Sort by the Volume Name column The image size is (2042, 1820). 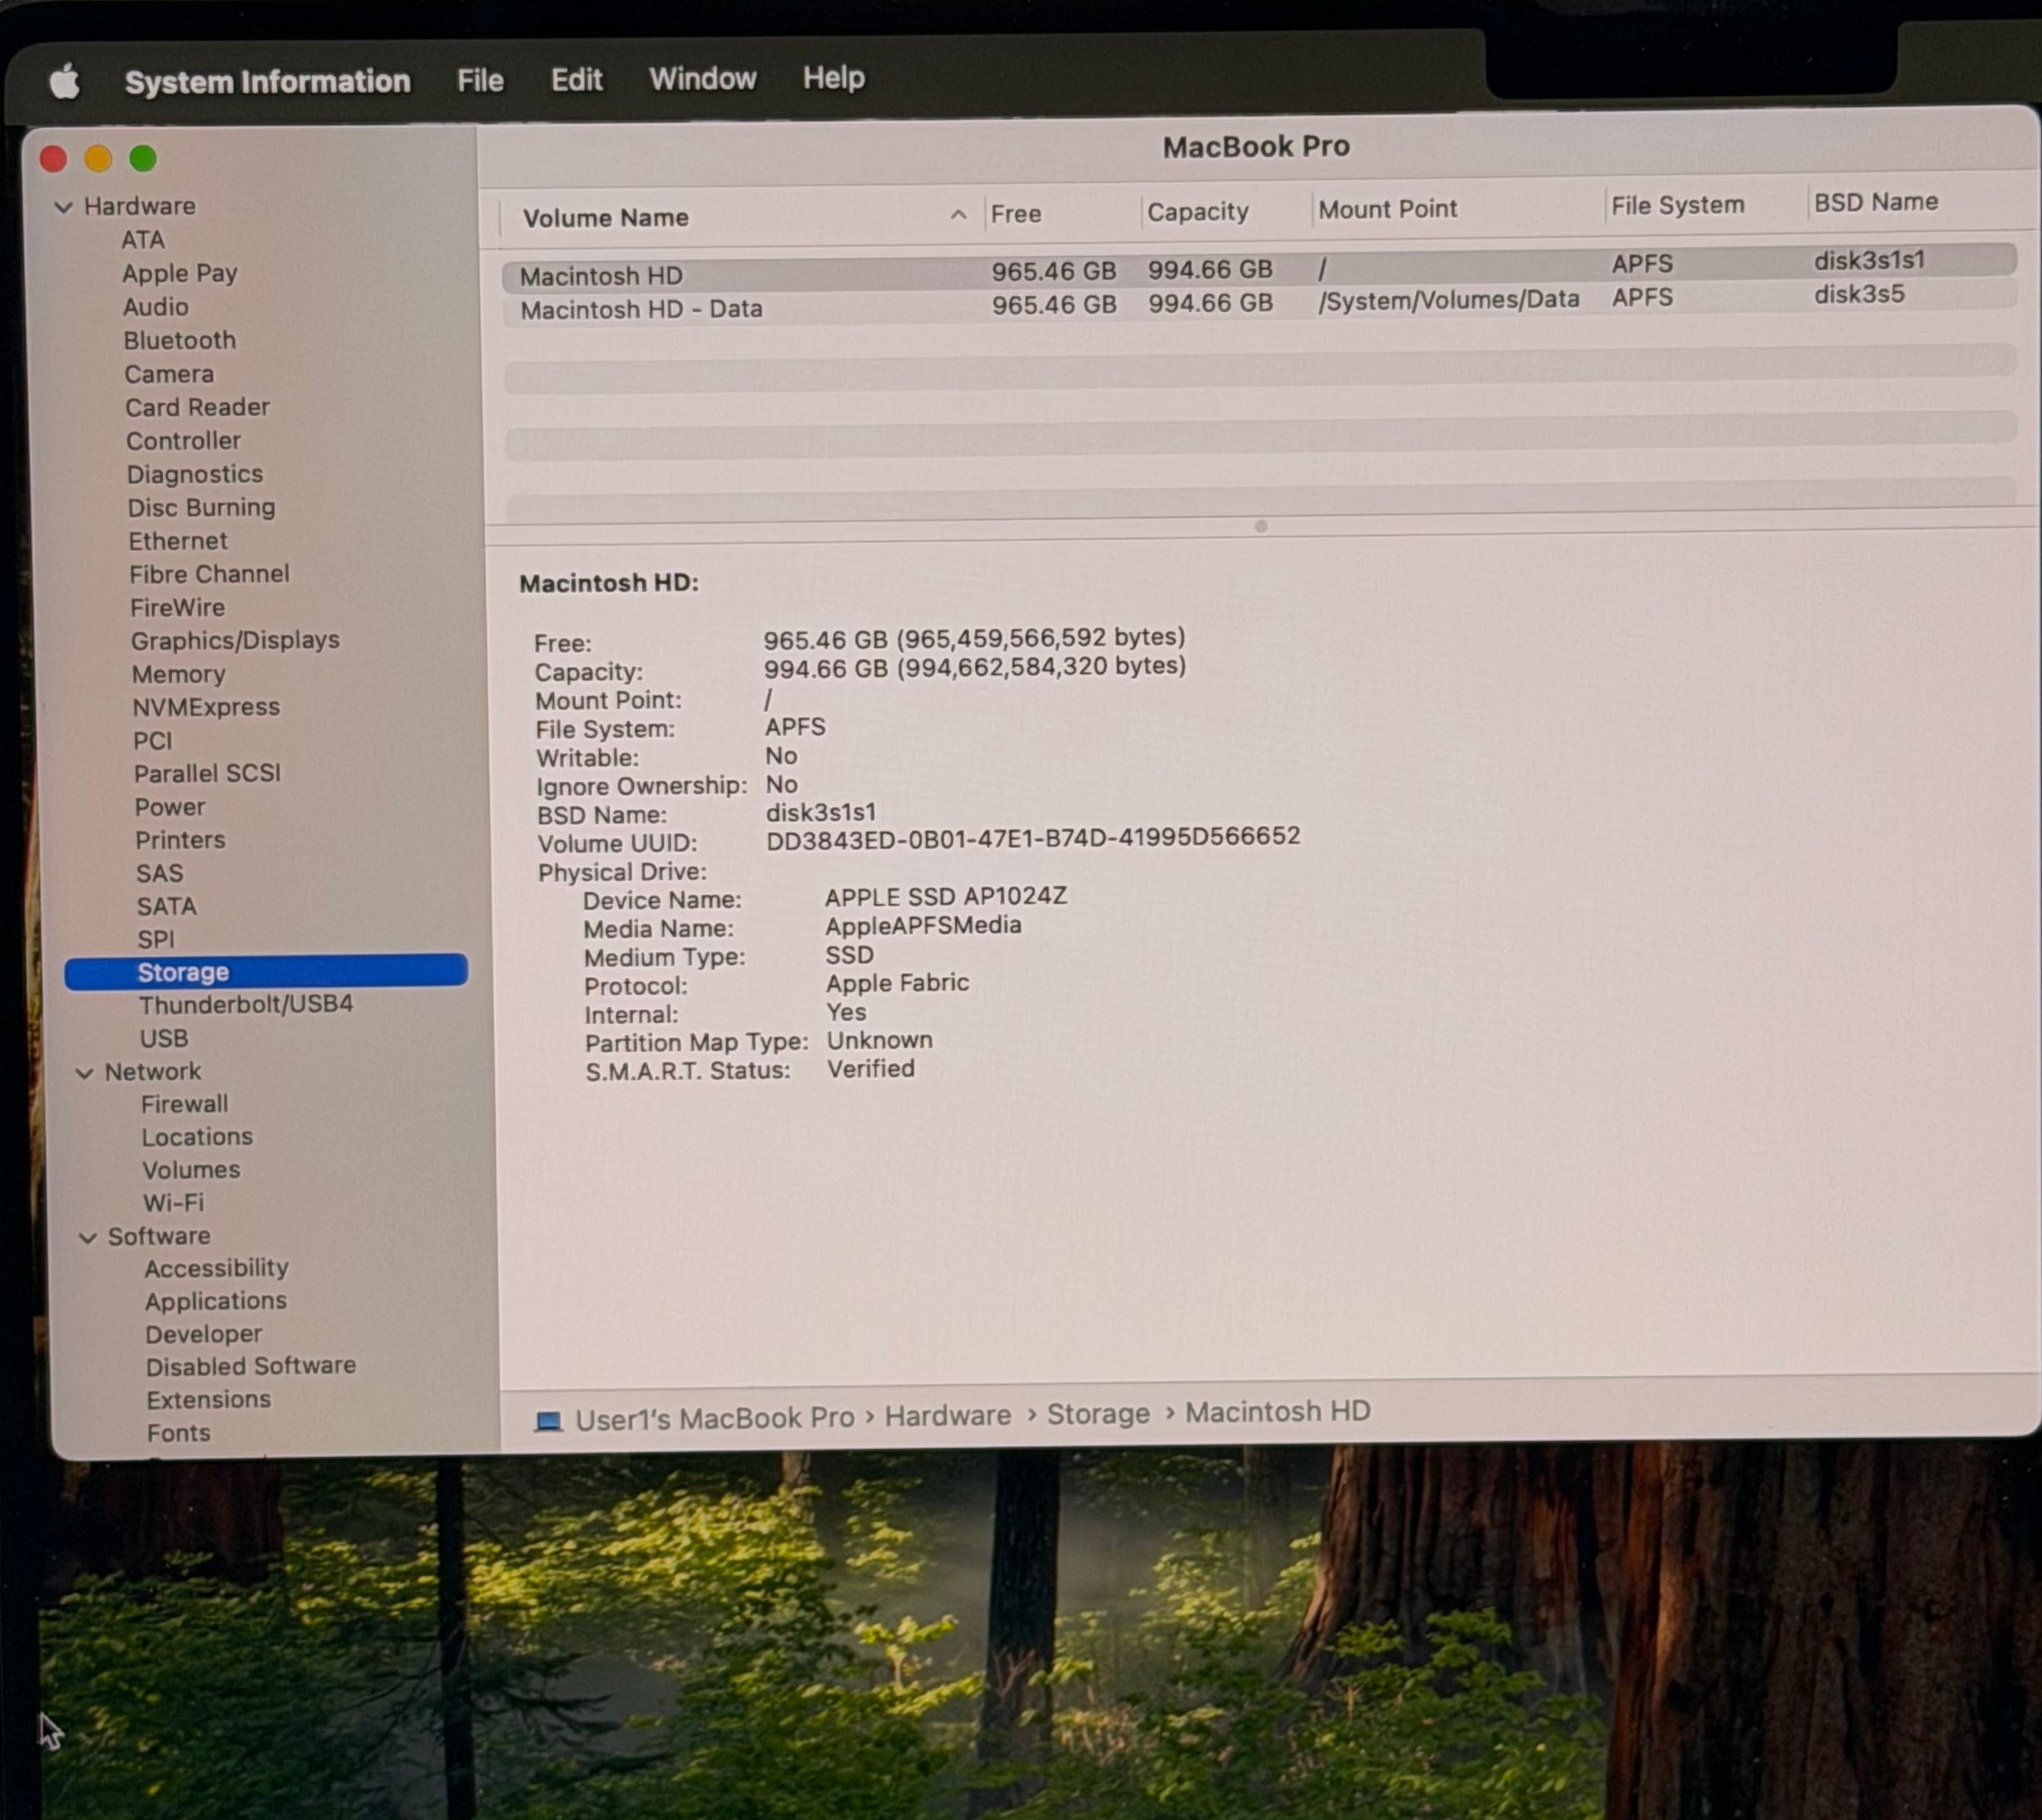[605, 217]
